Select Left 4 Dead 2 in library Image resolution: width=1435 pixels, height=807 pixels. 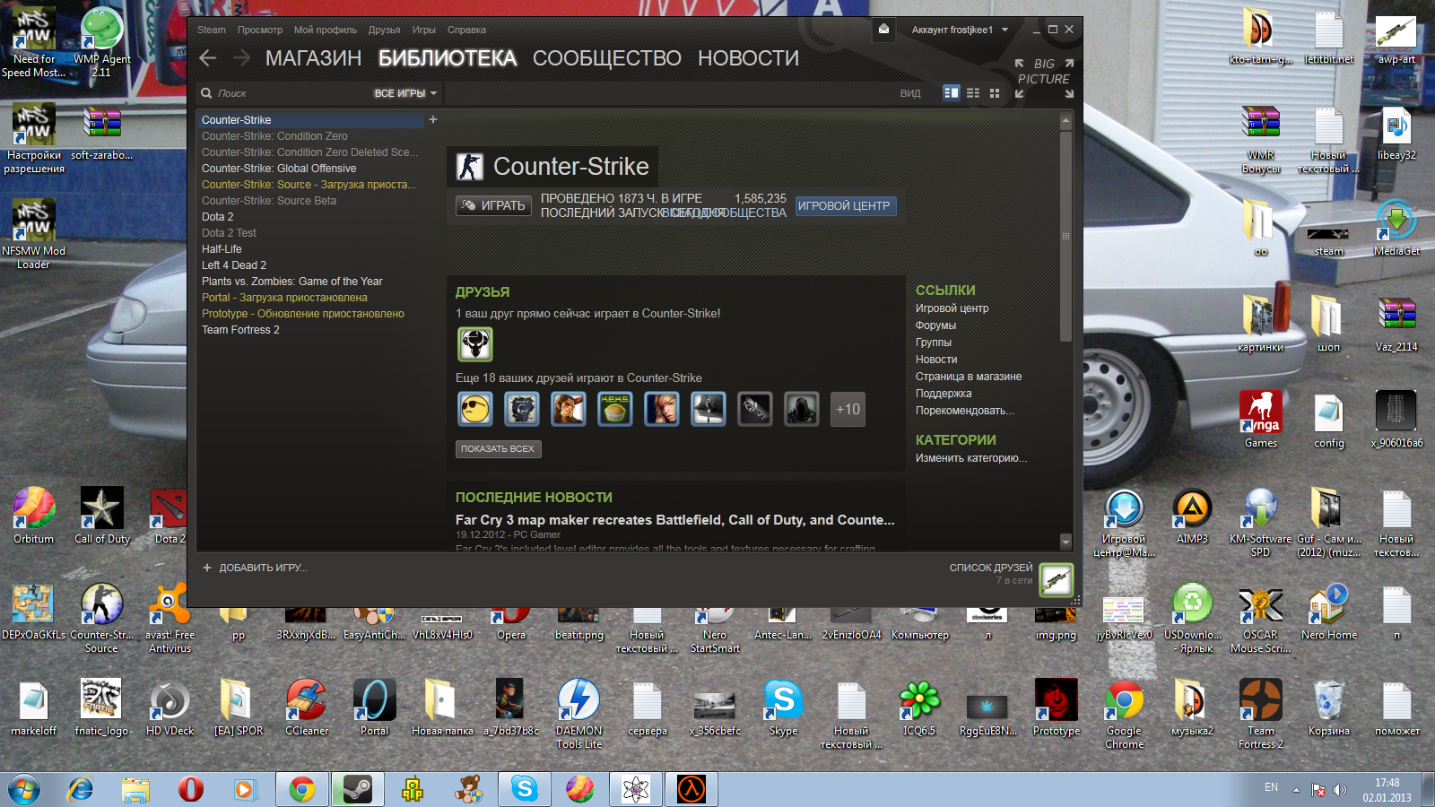[234, 265]
